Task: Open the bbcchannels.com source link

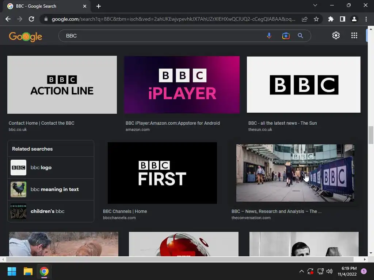Action: [119, 218]
